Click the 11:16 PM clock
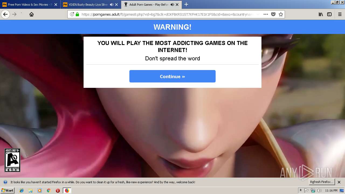The height and width of the screenshot is (194, 345). (331, 190)
